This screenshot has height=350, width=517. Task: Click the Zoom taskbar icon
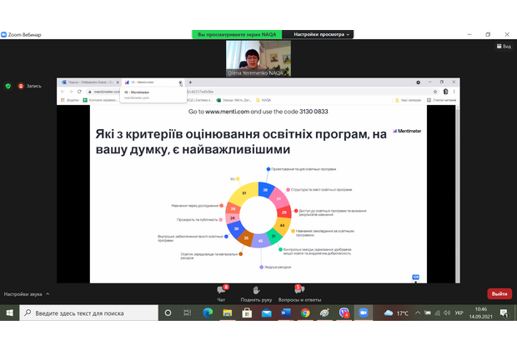pos(363,312)
